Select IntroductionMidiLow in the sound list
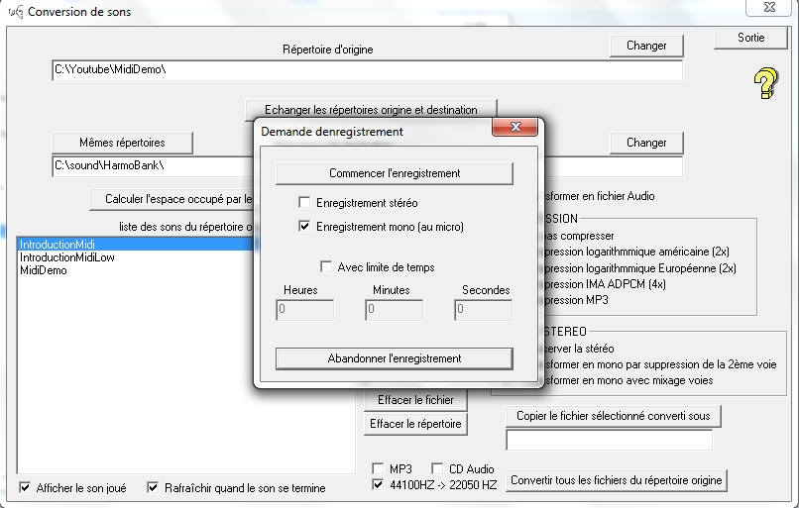 (60, 257)
